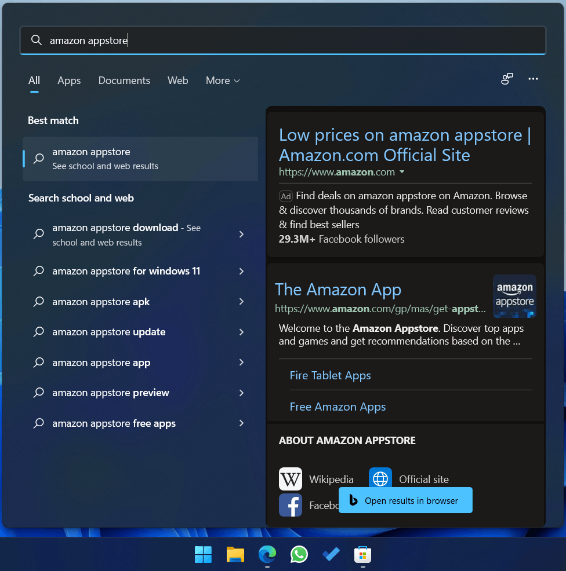This screenshot has width=566, height=571.
Task: Click the 'Open results in browser' button
Action: [x=405, y=500]
